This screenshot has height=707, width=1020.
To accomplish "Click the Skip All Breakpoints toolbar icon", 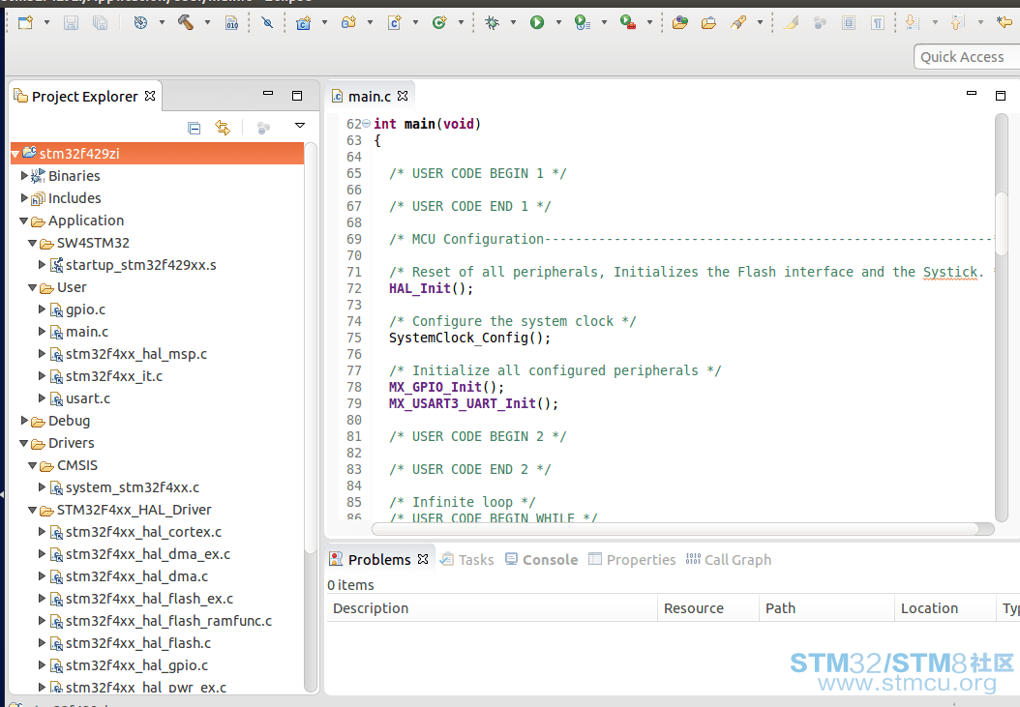I will (x=268, y=20).
